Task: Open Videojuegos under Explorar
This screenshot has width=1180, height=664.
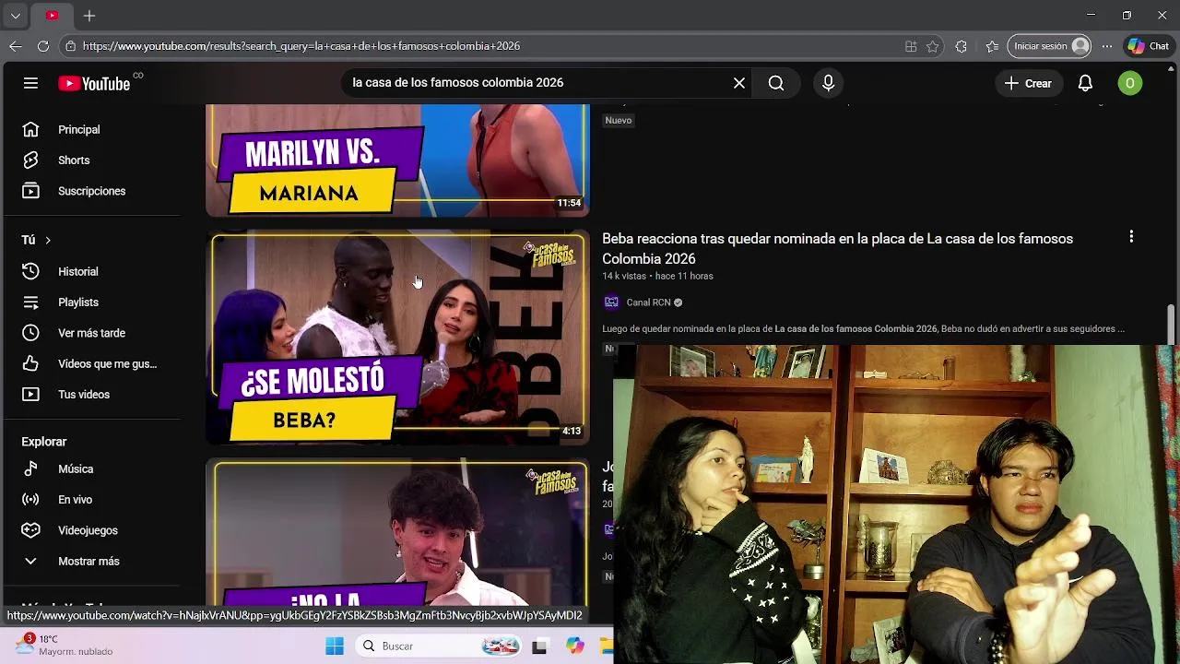Action: tap(92, 530)
